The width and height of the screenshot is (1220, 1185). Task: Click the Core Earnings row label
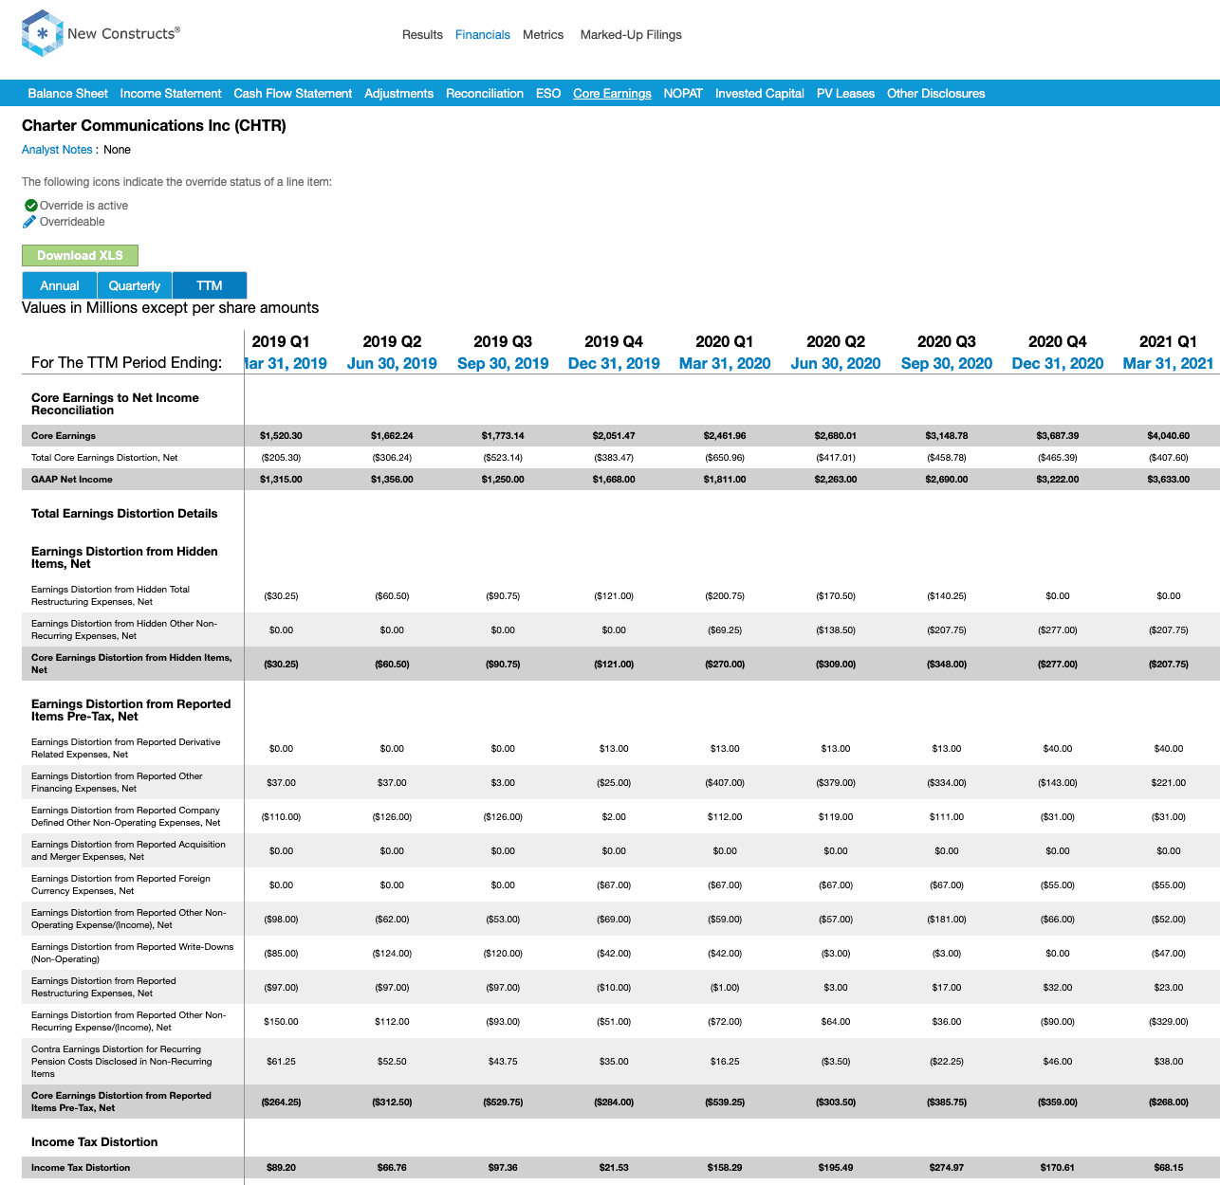[64, 436]
